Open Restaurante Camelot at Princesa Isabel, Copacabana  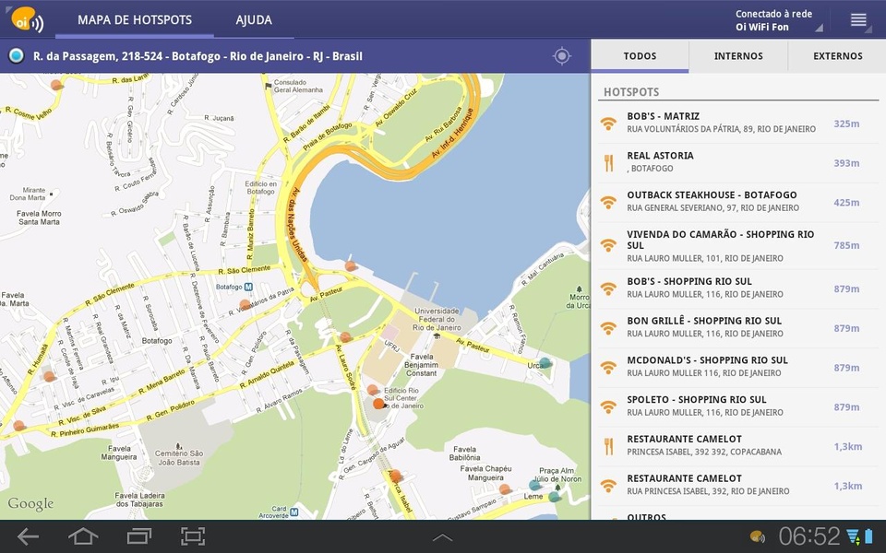coord(738,446)
